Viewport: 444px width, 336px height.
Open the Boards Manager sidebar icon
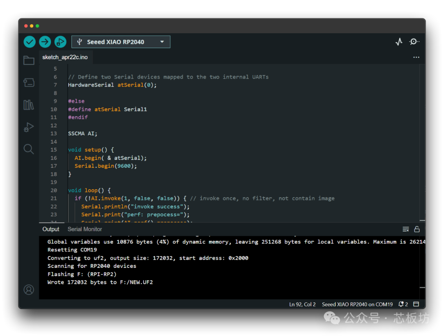click(x=29, y=82)
